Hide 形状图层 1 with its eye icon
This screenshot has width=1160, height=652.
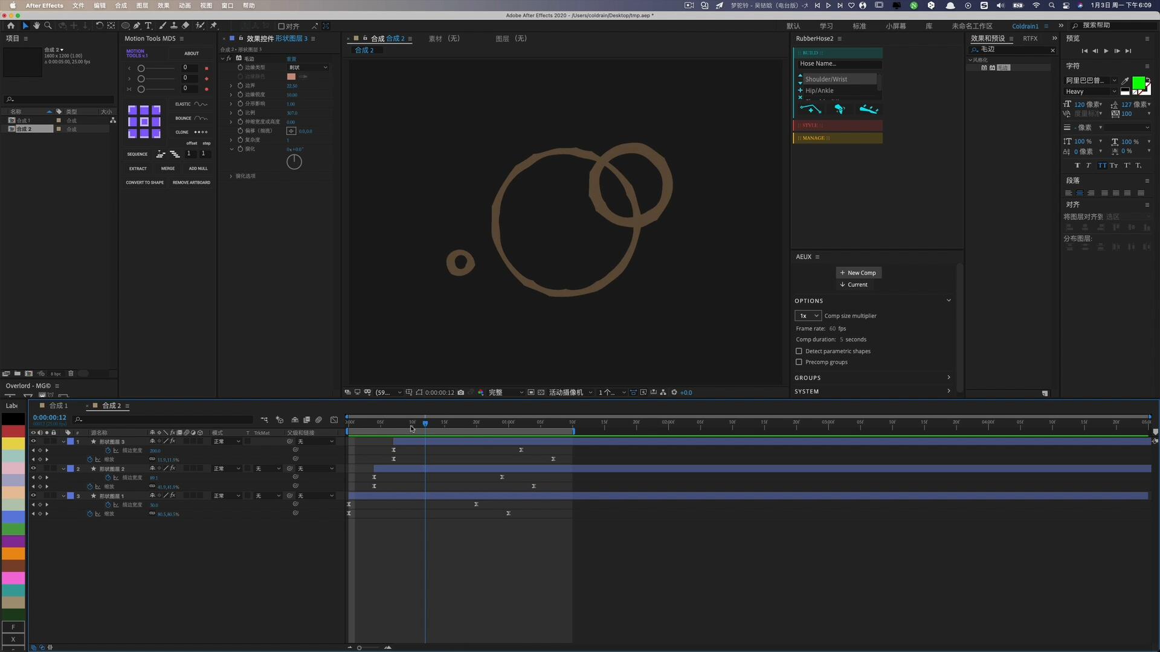(x=33, y=496)
